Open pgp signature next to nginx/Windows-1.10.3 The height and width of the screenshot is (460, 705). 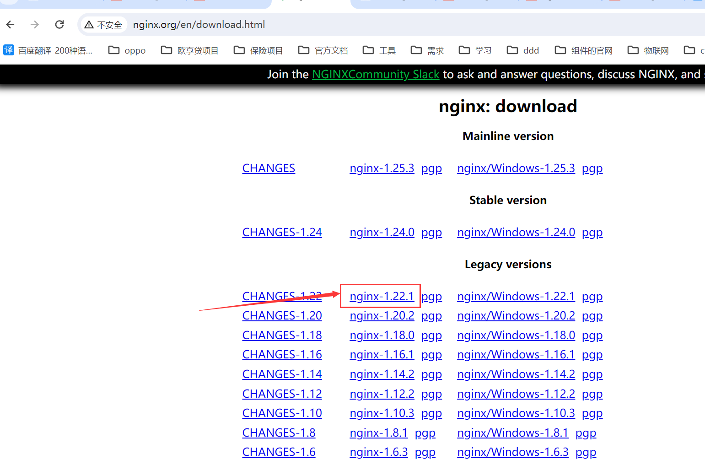(592, 414)
